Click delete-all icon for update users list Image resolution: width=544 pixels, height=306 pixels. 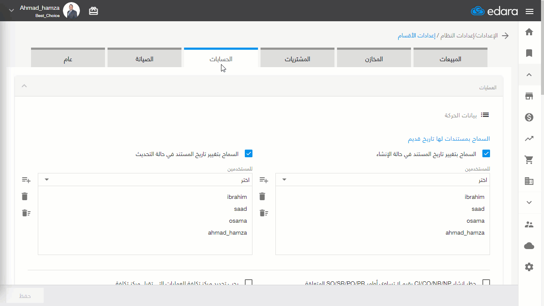[x=26, y=213]
